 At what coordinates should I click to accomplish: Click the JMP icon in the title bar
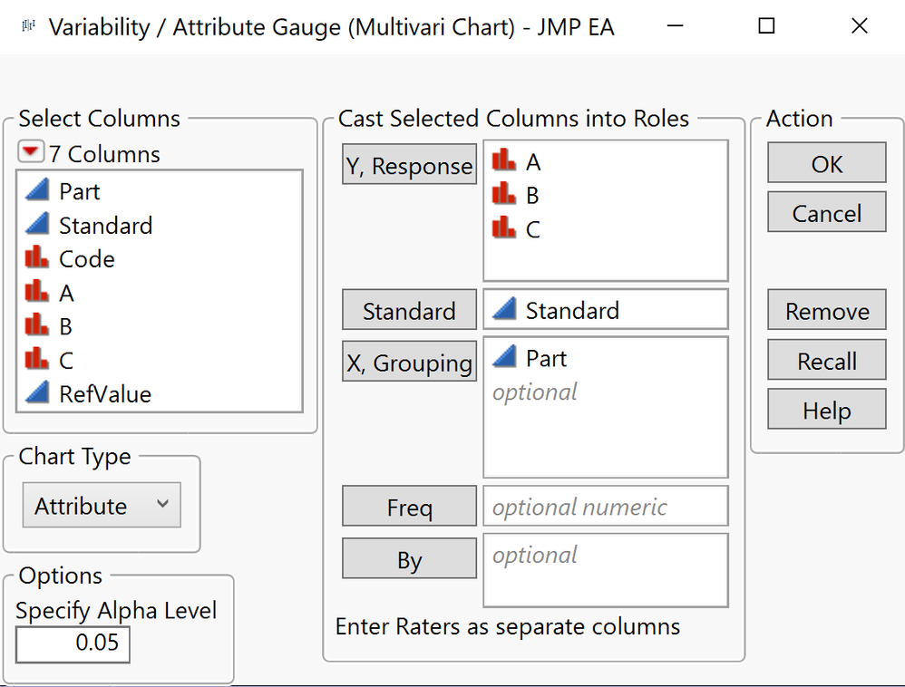coord(27,26)
